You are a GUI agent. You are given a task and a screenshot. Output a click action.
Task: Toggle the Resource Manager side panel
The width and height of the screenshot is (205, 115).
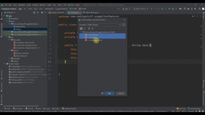tap(2, 30)
